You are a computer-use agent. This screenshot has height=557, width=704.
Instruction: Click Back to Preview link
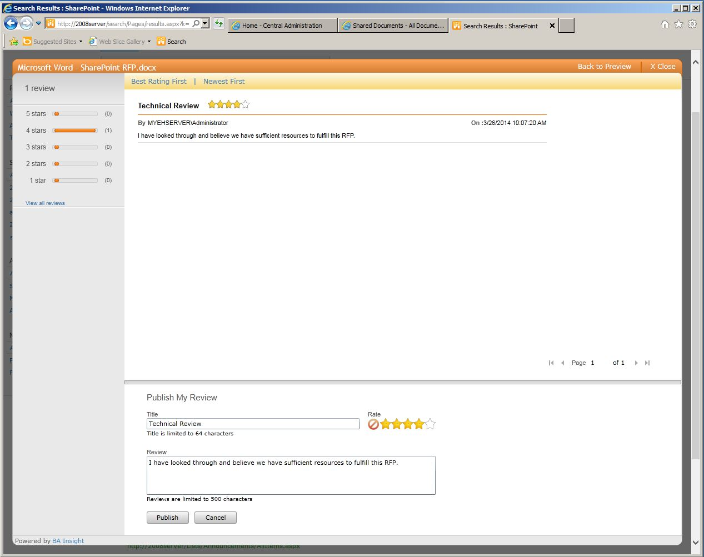604,66
